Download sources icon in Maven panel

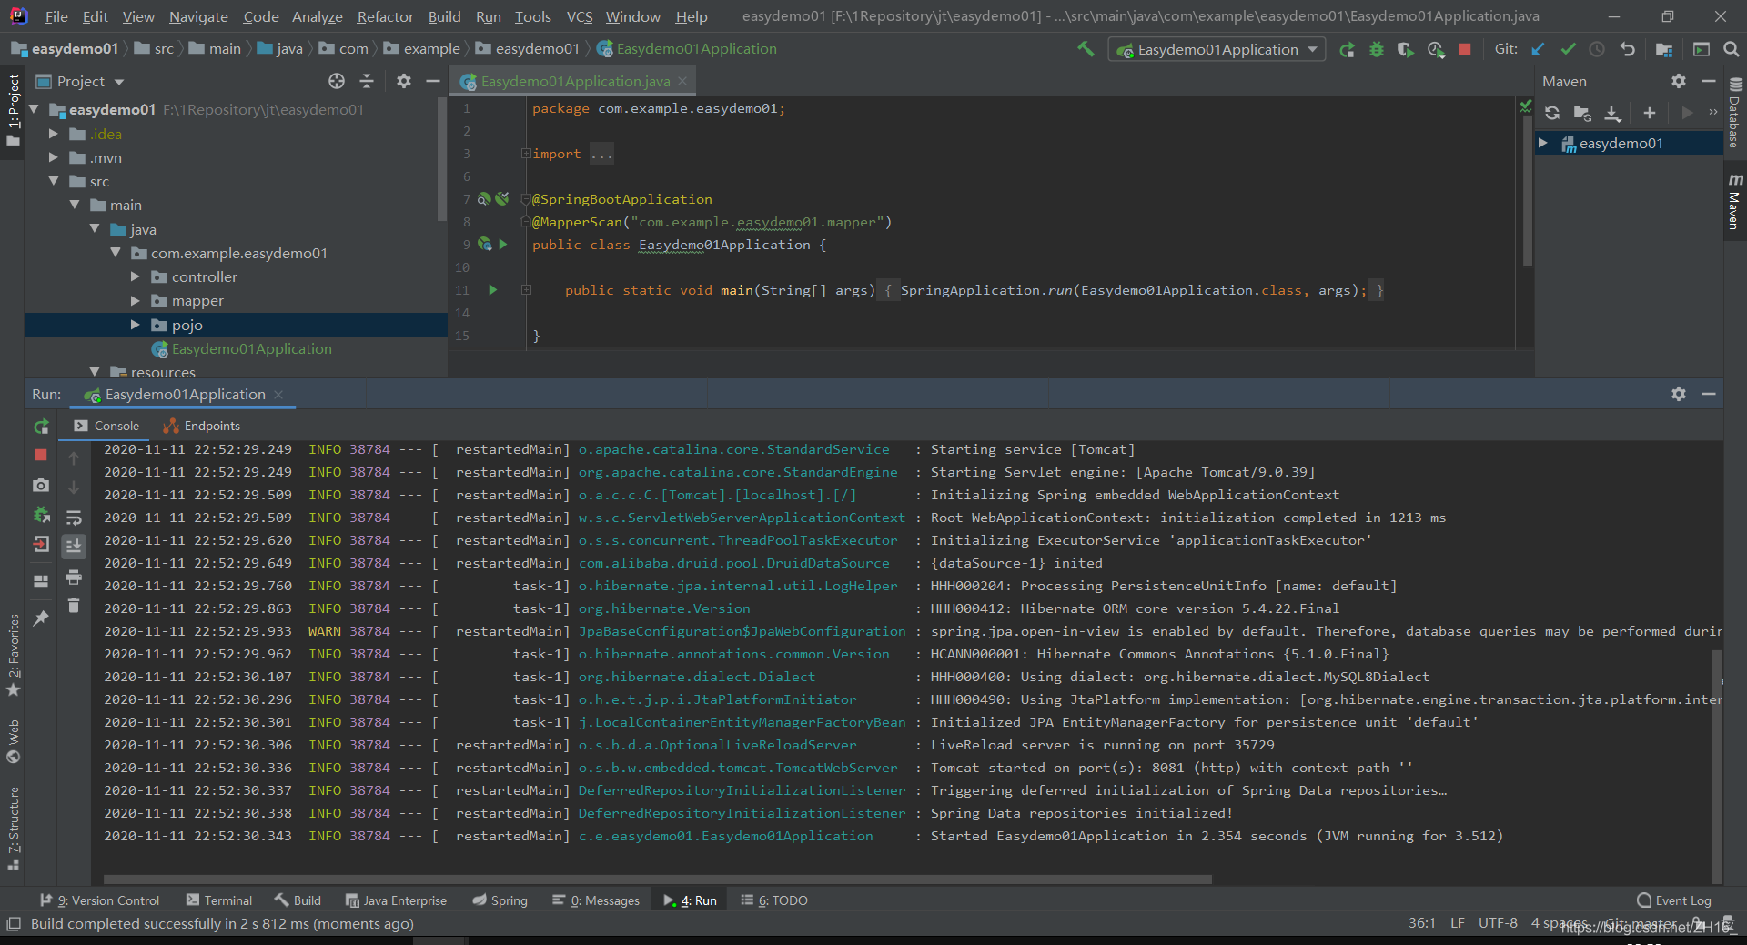pos(1612,113)
